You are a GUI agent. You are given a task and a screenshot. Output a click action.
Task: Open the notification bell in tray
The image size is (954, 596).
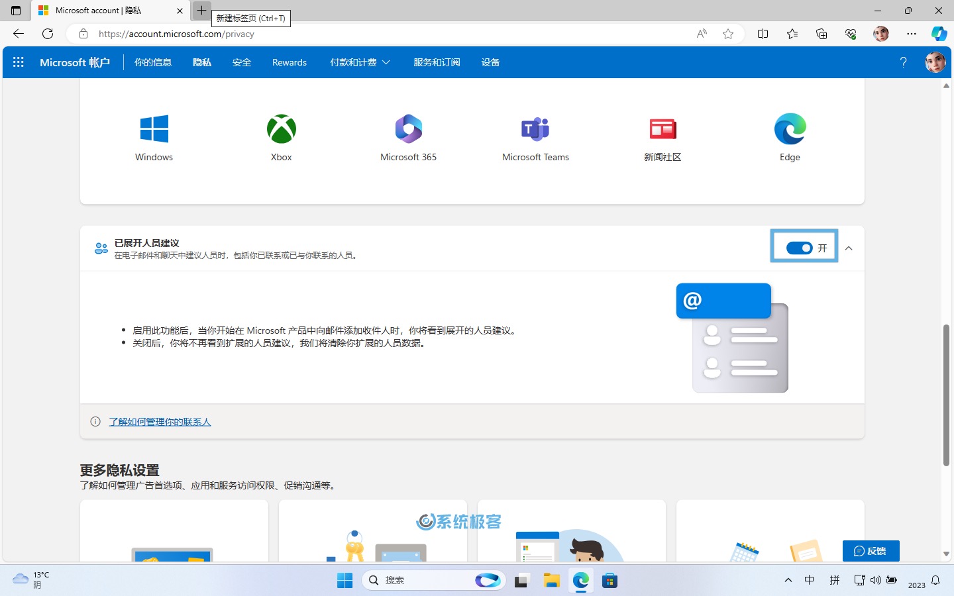pos(935,580)
